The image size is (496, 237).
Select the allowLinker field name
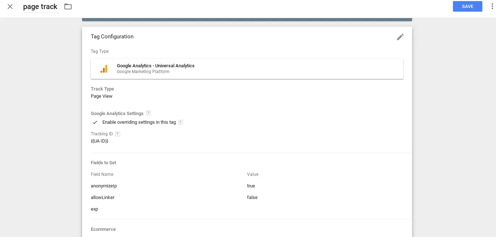[x=103, y=198]
